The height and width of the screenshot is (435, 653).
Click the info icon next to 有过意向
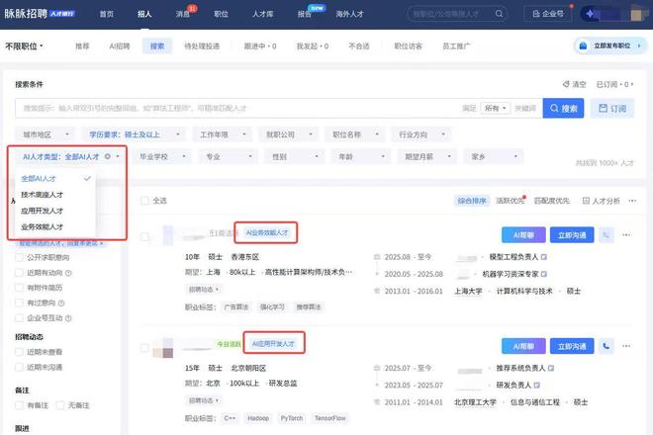click(x=61, y=304)
